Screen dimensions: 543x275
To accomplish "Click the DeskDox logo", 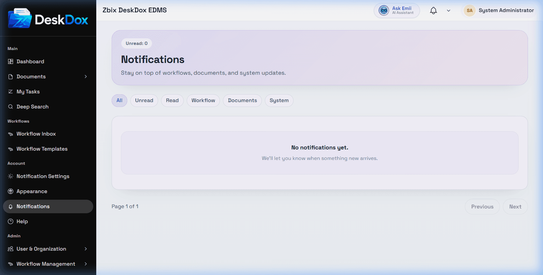I will coord(48,18).
